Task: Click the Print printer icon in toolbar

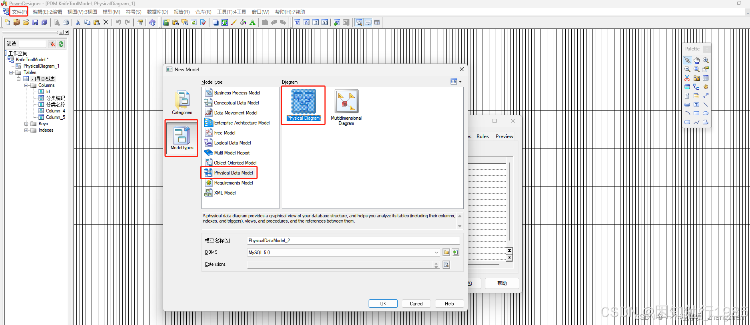Action: coord(66,22)
